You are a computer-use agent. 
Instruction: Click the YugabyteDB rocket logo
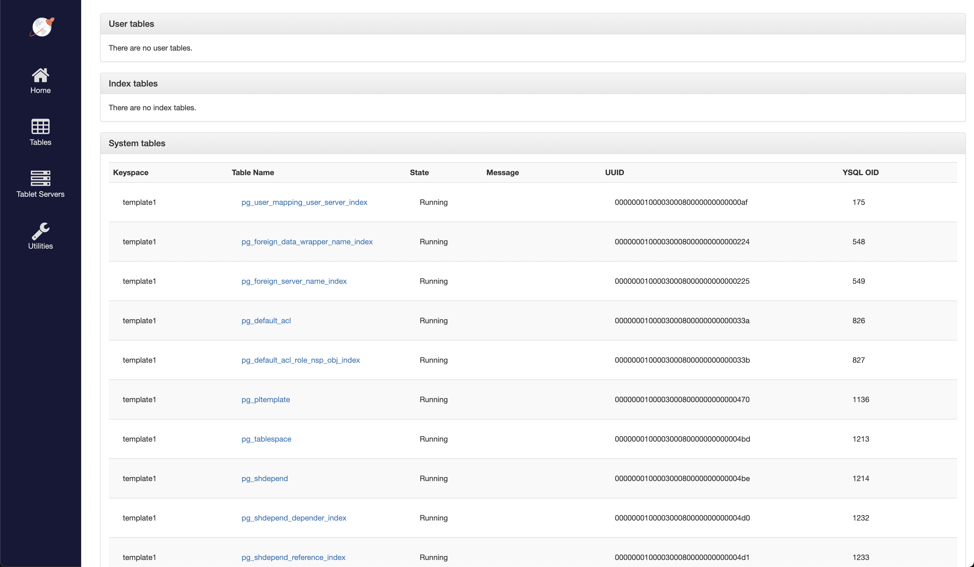[x=41, y=27]
